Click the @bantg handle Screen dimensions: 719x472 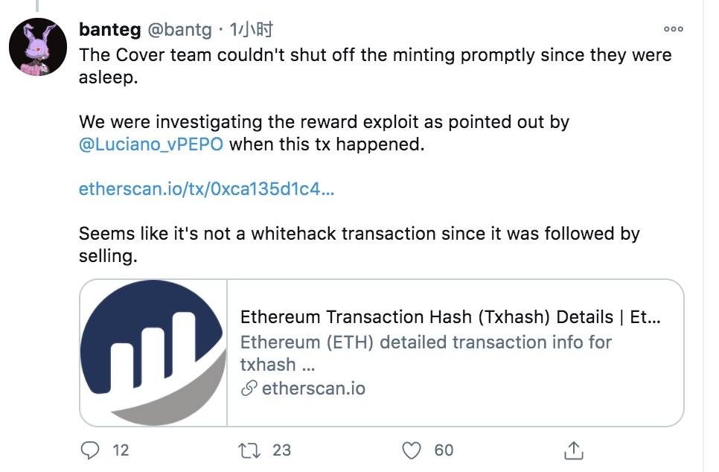pos(180,30)
